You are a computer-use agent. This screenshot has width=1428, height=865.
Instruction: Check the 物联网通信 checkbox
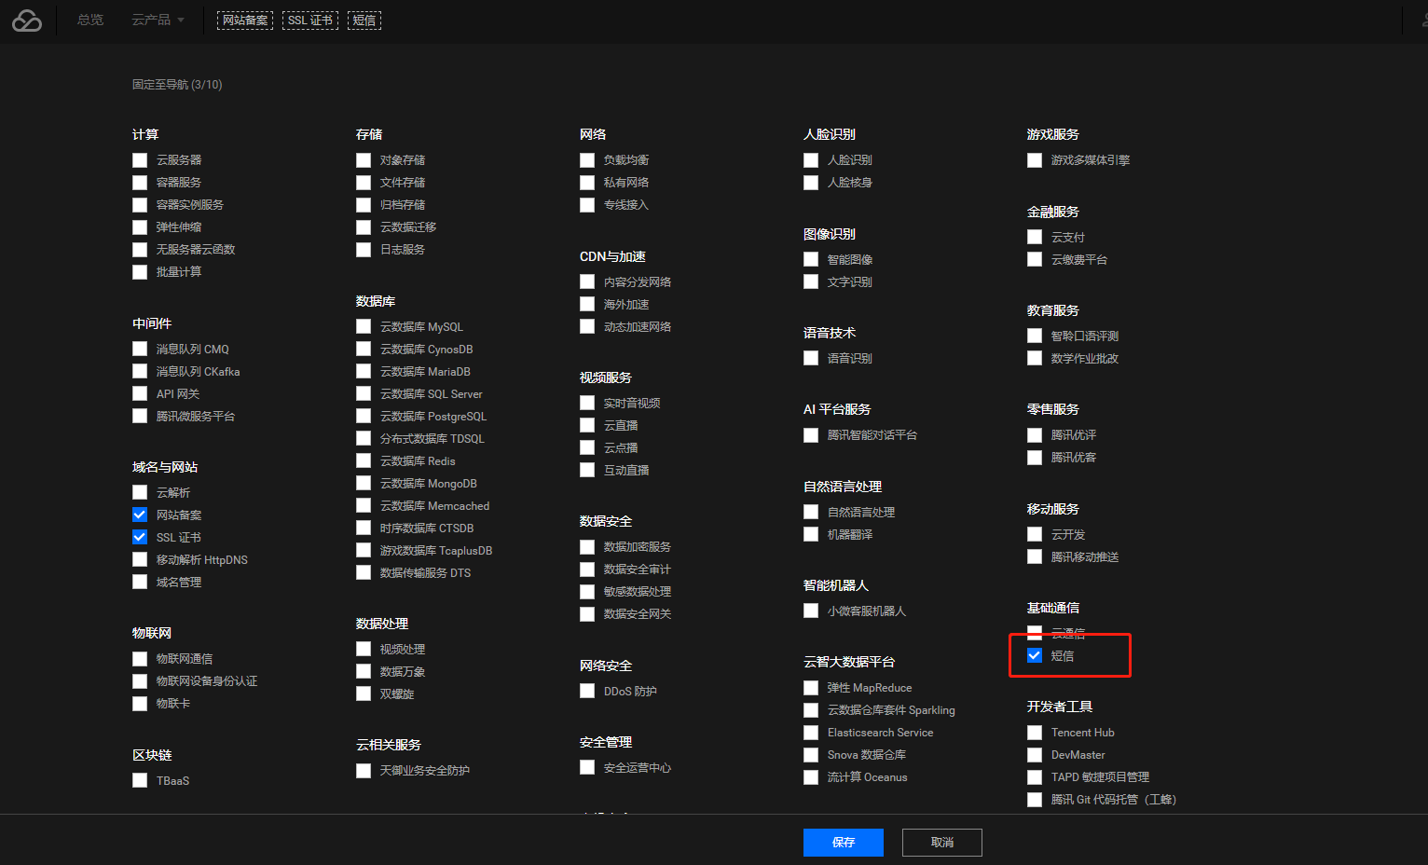tap(140, 659)
